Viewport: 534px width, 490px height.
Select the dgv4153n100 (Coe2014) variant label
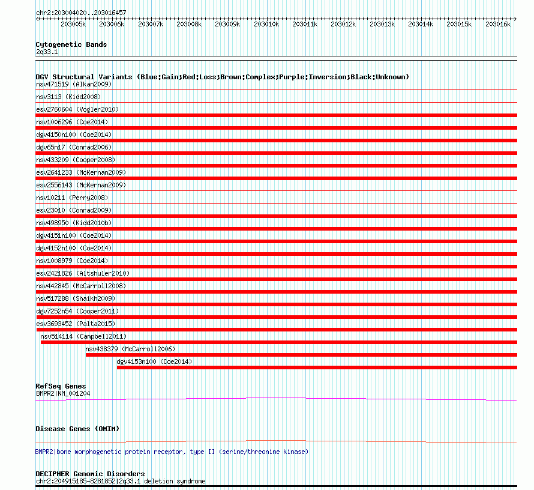(154, 361)
